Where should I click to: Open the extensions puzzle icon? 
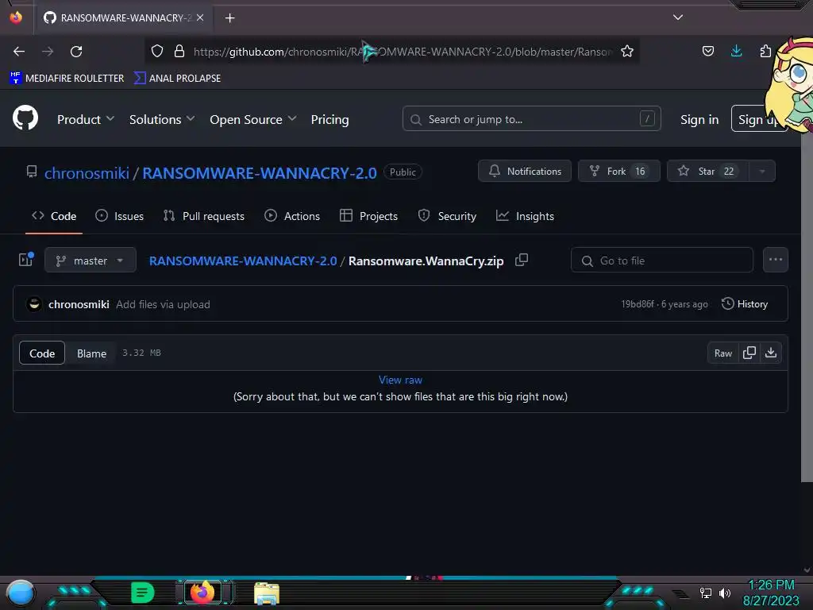765,51
